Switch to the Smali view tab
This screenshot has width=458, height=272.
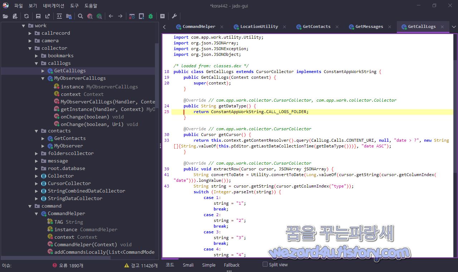[x=188, y=265]
